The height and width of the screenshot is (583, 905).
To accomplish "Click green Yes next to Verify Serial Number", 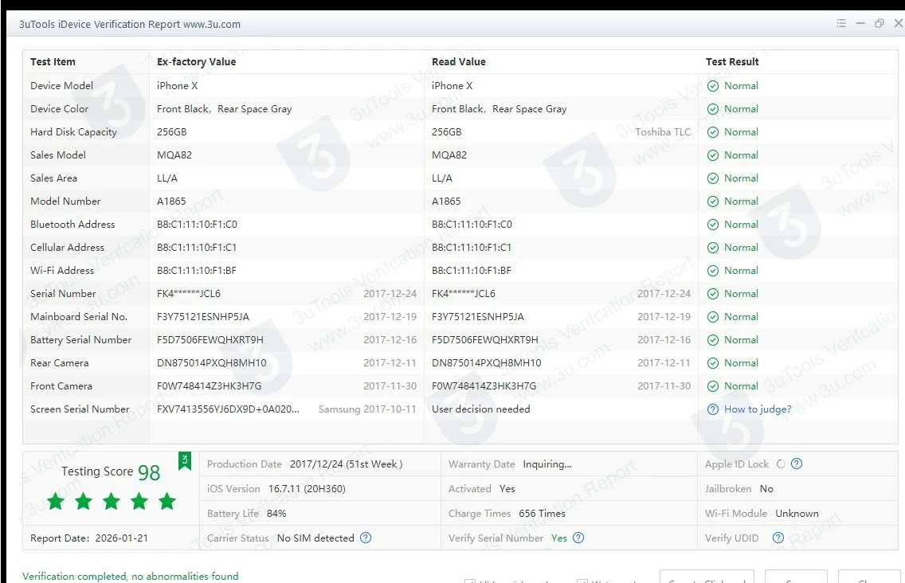I will [559, 538].
